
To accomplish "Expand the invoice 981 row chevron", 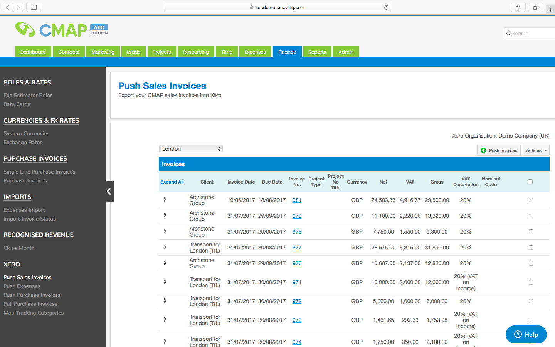I will 165,200.
